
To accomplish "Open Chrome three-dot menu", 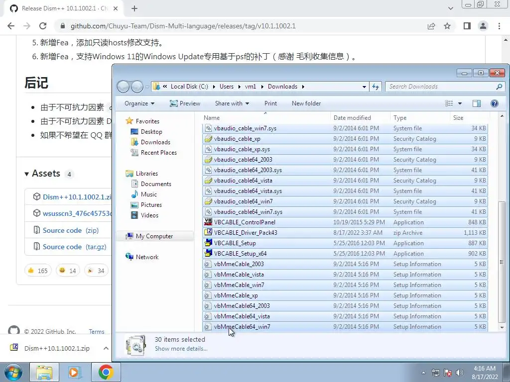I will click(x=499, y=26).
